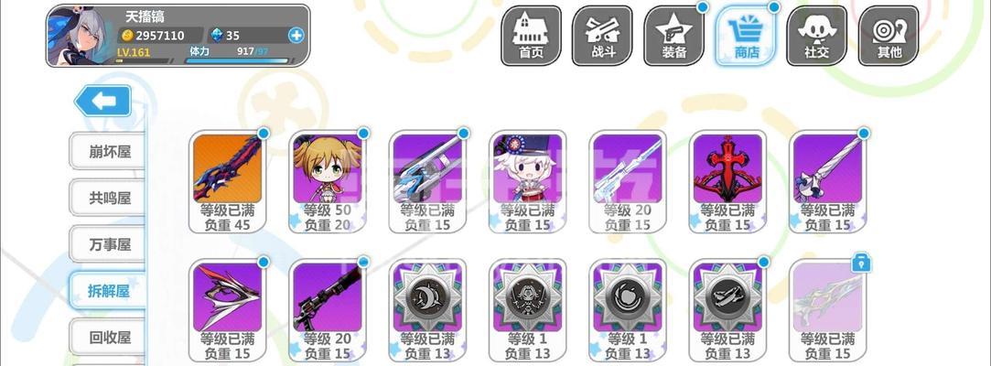Viewport: 991px width, 366px height.
Task: Open the 装备 equipment menu
Action: (673, 36)
